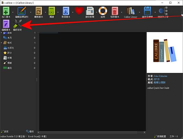Click the EPUB format link
The width and height of the screenshot is (183, 139).
[x=157, y=79]
